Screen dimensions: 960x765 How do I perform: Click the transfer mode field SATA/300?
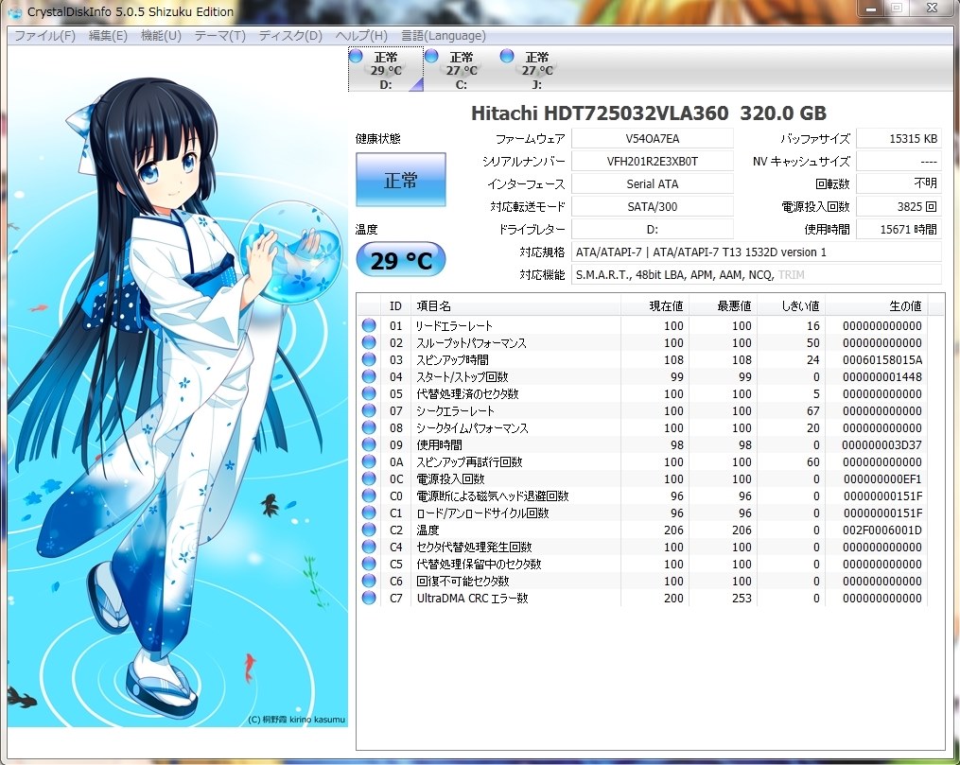tap(653, 206)
